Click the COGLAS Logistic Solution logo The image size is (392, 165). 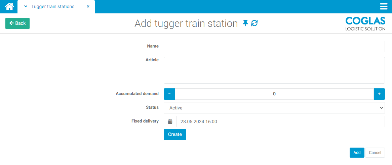pyautogui.click(x=365, y=23)
